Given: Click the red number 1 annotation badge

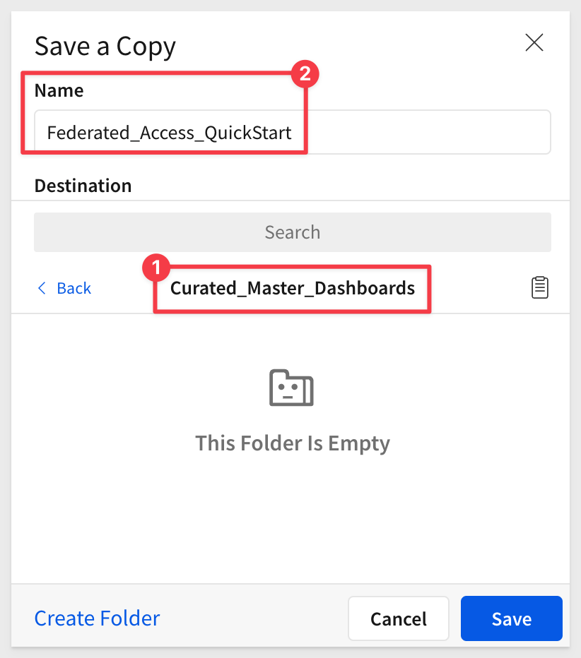Looking at the screenshot, I should pyautogui.click(x=156, y=268).
